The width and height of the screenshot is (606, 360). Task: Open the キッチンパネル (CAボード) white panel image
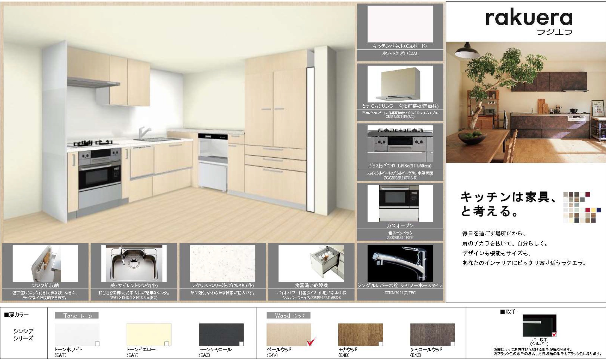[x=400, y=24]
